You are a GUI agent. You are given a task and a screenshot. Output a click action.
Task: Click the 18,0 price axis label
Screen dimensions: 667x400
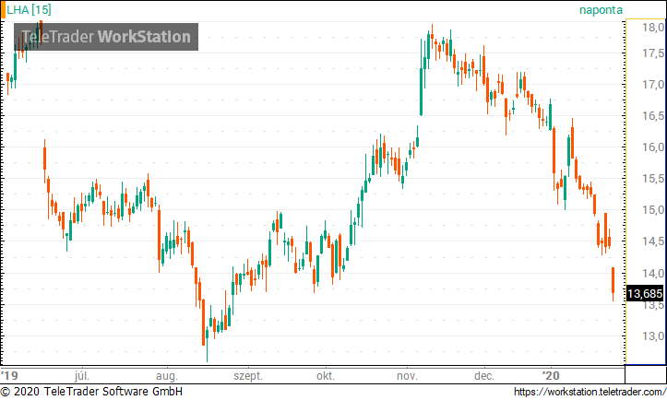(x=653, y=28)
